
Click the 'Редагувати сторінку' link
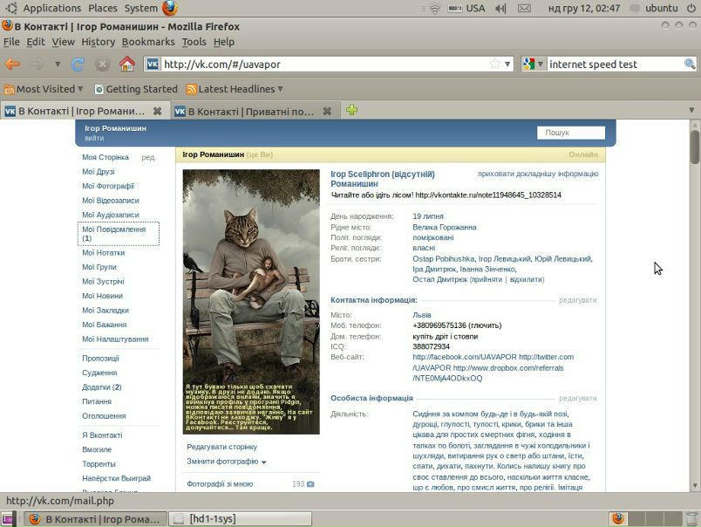tap(221, 446)
